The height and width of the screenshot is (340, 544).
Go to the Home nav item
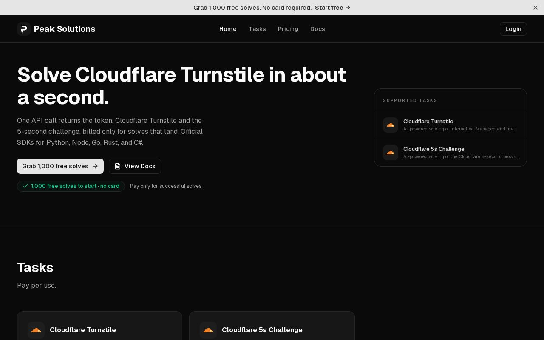(228, 29)
